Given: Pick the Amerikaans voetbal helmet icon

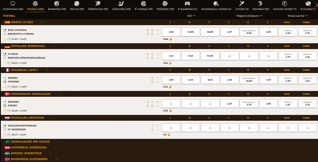Looking at the screenshot, I should click(x=216, y=3).
